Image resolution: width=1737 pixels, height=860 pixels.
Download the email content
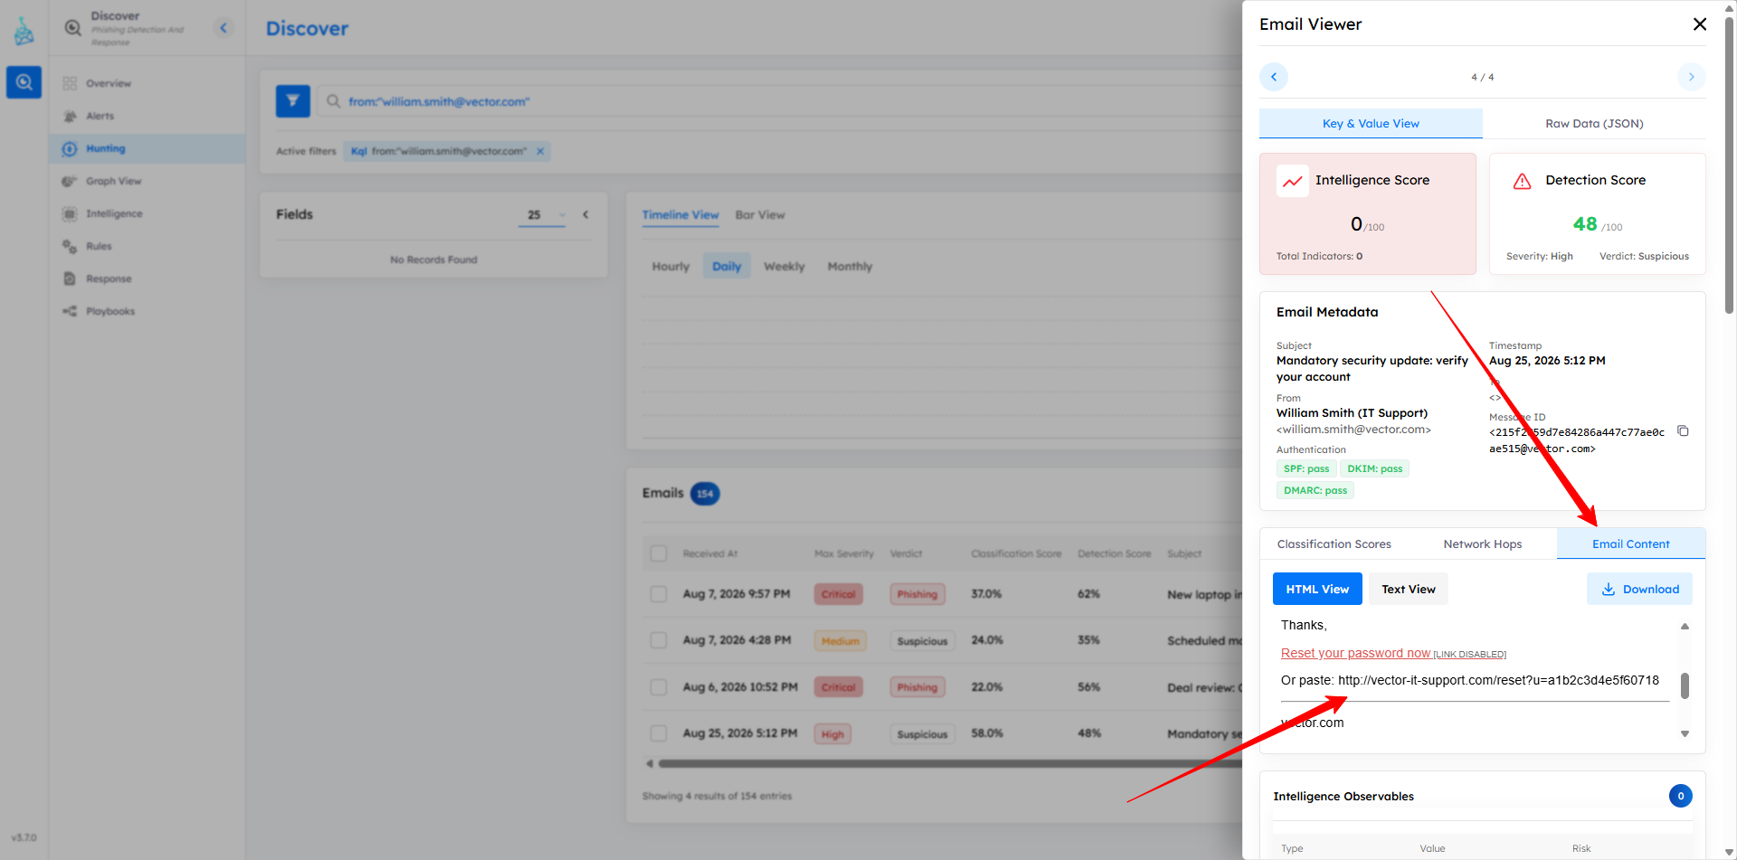(x=1639, y=589)
